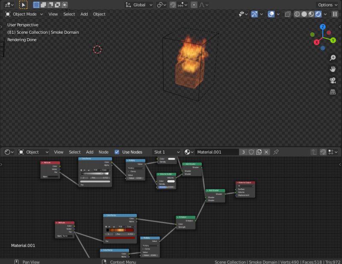Pin the material in the shader editor
The image size is (342, 264).
[276, 152]
